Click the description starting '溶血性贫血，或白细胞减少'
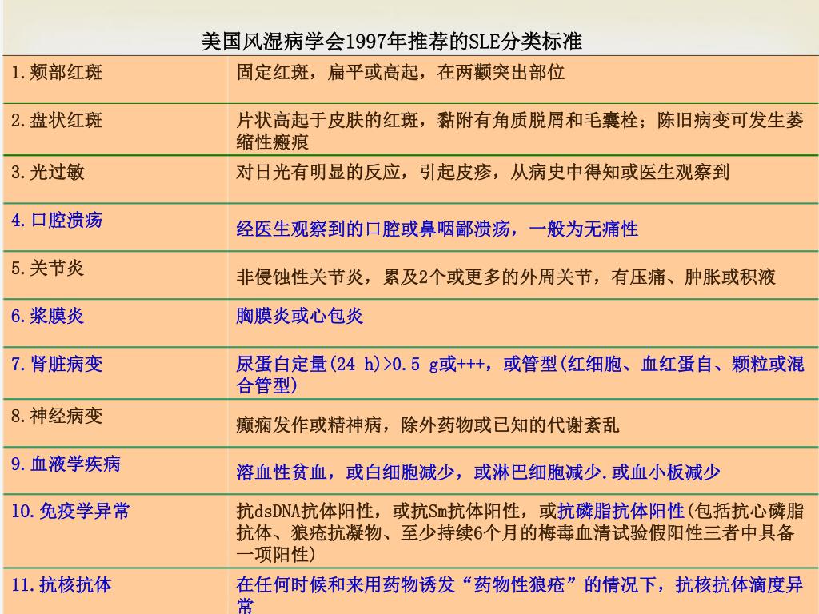 tap(478, 472)
